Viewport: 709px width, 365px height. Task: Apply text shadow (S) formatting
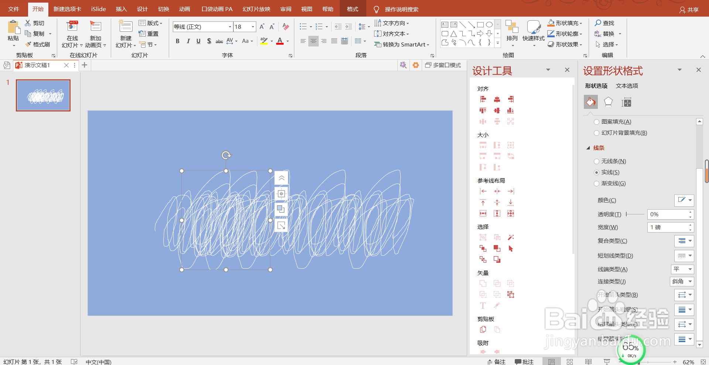pos(209,41)
